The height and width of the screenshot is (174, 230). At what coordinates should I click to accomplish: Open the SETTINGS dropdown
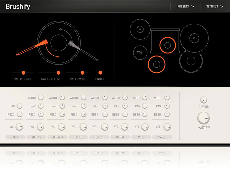click(214, 6)
